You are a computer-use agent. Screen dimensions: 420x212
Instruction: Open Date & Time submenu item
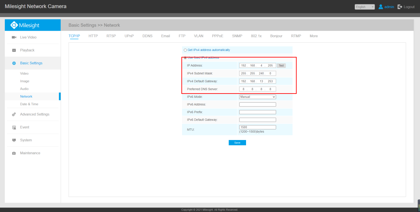[29, 104]
